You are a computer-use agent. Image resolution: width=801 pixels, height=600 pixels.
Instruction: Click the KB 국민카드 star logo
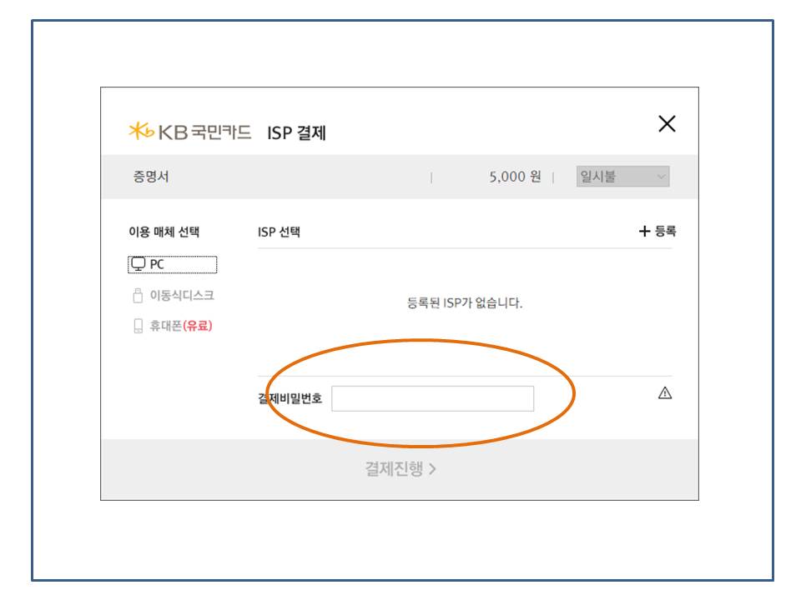(x=141, y=131)
